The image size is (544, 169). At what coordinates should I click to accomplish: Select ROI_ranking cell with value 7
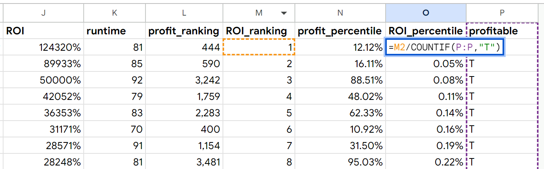click(x=259, y=146)
